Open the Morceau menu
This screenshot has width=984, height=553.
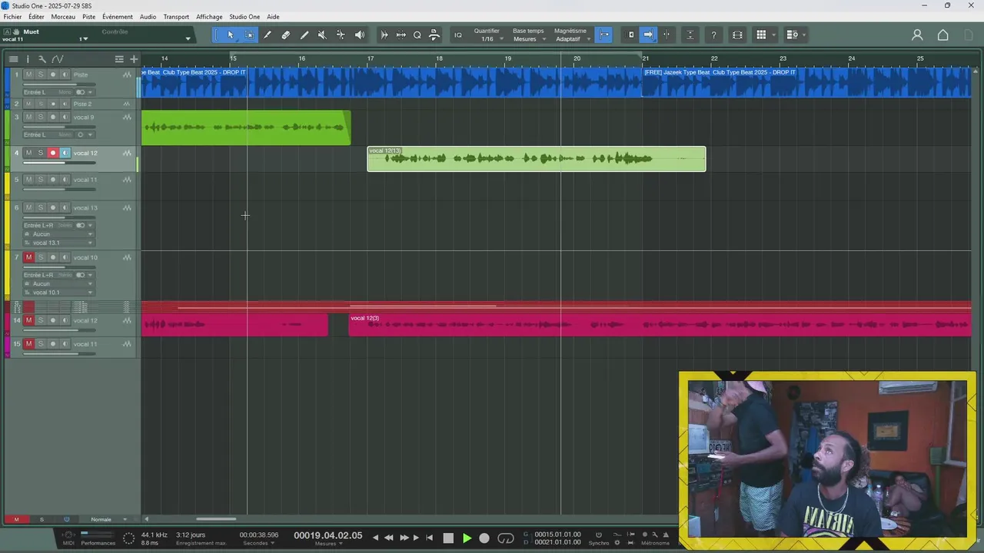pyautogui.click(x=63, y=17)
